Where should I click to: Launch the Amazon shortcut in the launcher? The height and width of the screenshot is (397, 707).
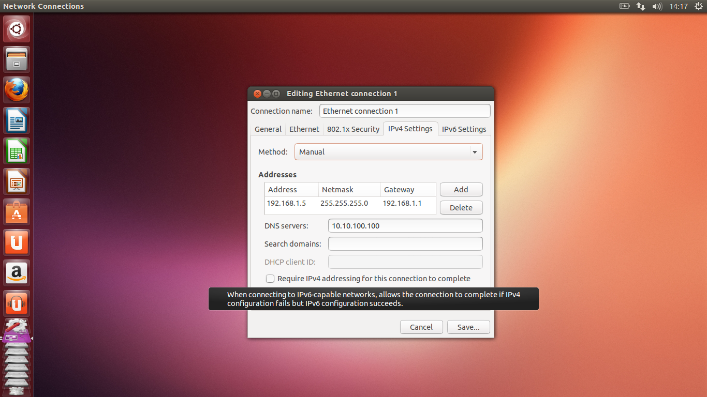pos(16,272)
